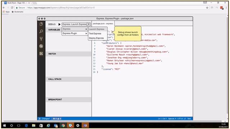Expand the Express folder submenu
Image resolution: width=230 pixels, height=129 pixels.
tap(75, 29)
